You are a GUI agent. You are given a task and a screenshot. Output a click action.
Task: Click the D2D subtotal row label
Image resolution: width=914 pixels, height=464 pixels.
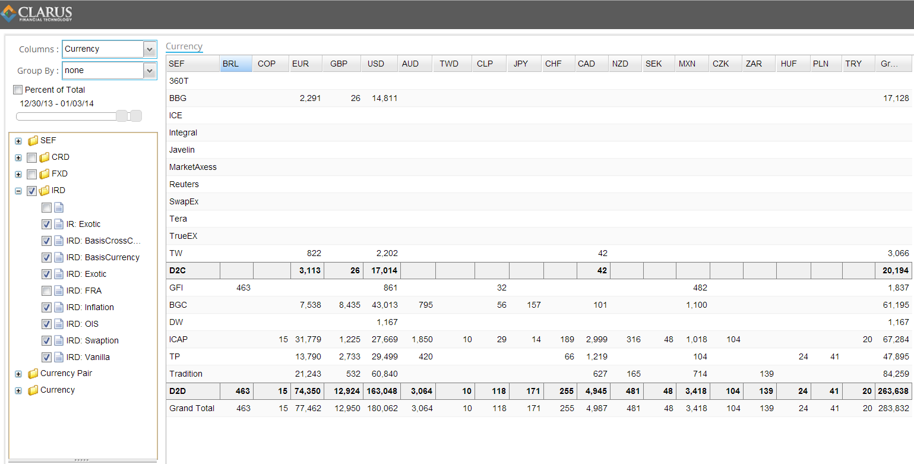point(178,391)
